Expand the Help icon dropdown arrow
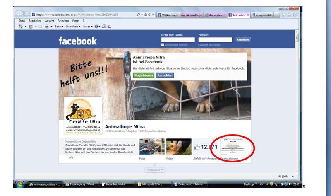Viewport: 331px width, 196px height. [x=99, y=27]
